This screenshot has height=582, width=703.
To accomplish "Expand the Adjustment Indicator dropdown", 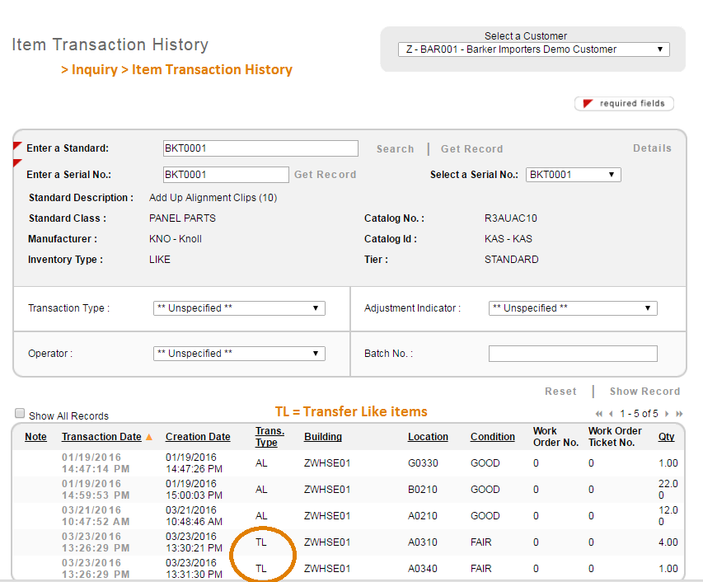I will click(x=573, y=308).
